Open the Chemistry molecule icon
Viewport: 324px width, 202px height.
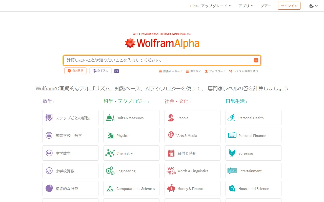pyautogui.click(x=110, y=153)
